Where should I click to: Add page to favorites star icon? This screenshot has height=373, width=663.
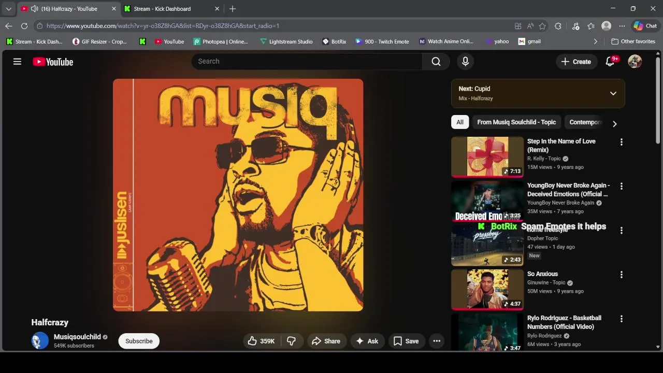pos(542,26)
